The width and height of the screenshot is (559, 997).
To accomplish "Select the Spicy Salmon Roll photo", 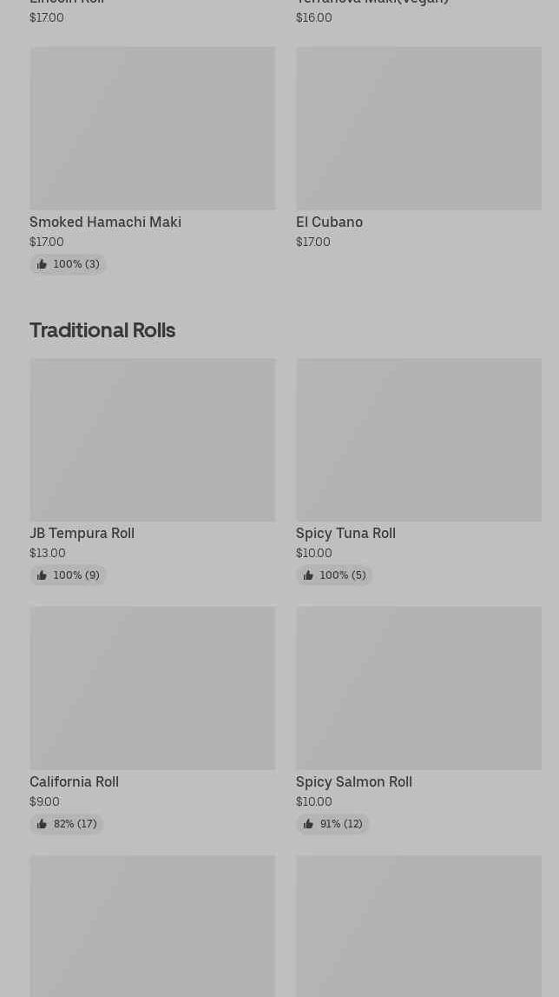I will [x=418, y=688].
